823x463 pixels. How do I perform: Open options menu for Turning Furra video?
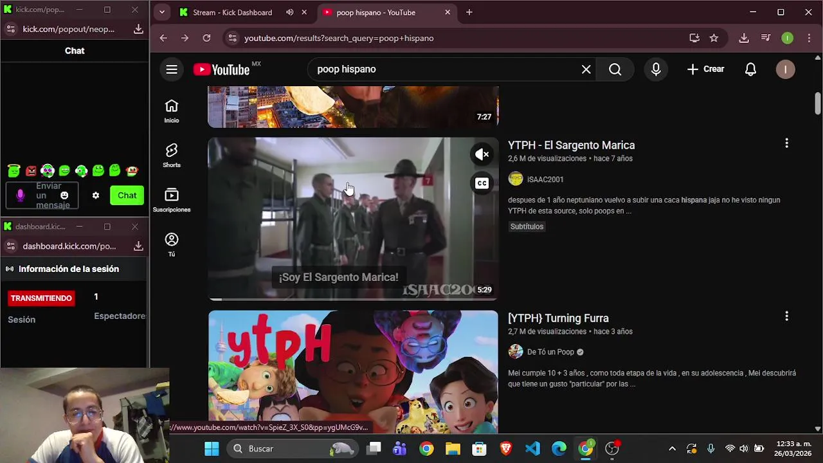tap(786, 316)
